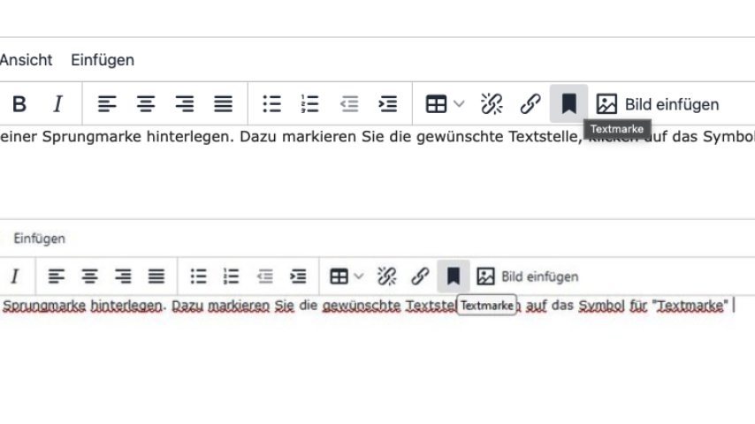Image resolution: width=755 pixels, height=424 pixels.
Task: Justify text in lower editor toolbar
Action: pos(156,276)
